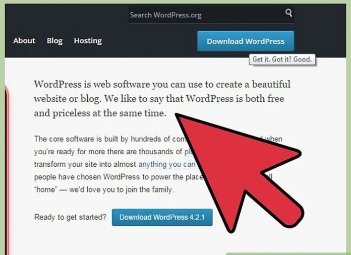Click the "Ready to get started?" text
351x255 pixels.
click(70, 218)
